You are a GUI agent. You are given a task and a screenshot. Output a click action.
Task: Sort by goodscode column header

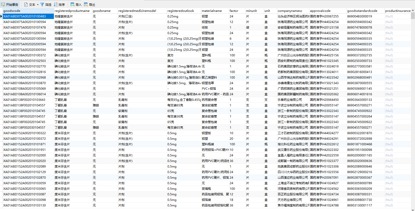pos(28,11)
